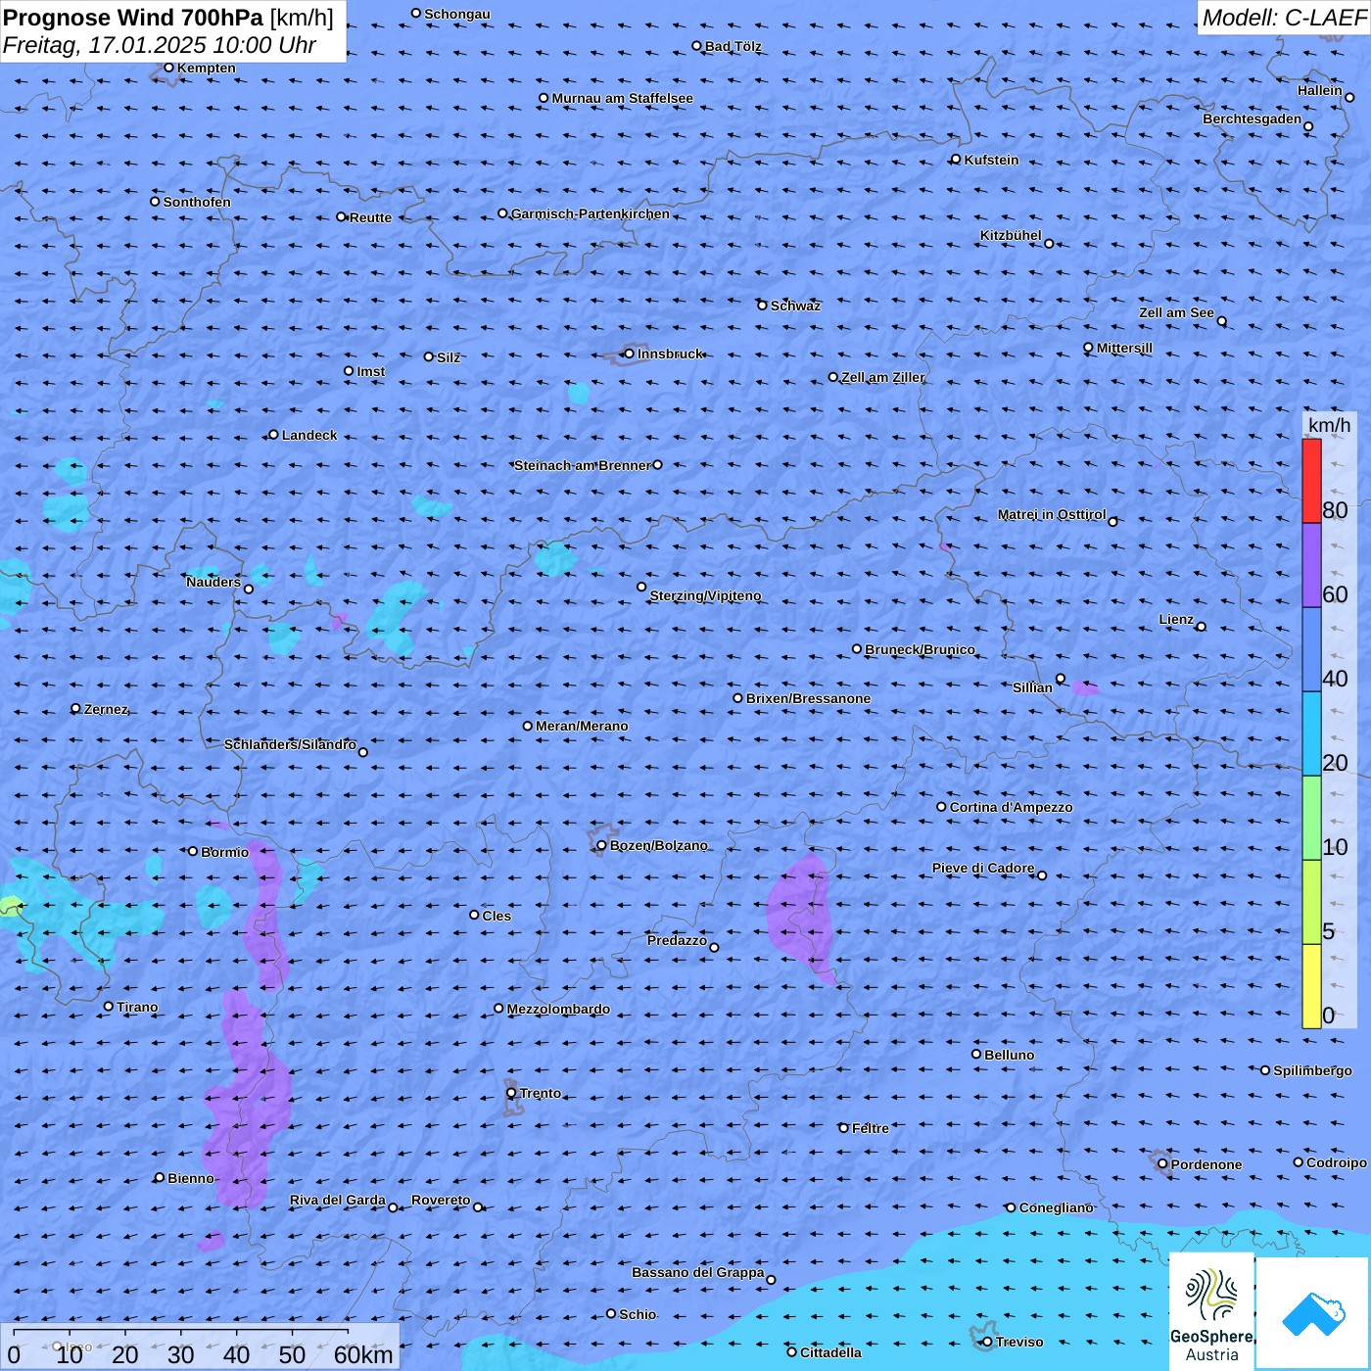This screenshot has width=1371, height=1371.
Task: Click the 'Conegliano' label
Action: (x=1056, y=1207)
